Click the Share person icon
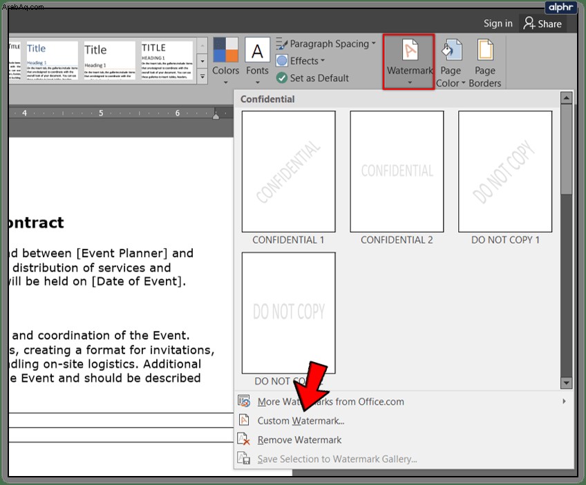This screenshot has width=586, height=485. [529, 23]
